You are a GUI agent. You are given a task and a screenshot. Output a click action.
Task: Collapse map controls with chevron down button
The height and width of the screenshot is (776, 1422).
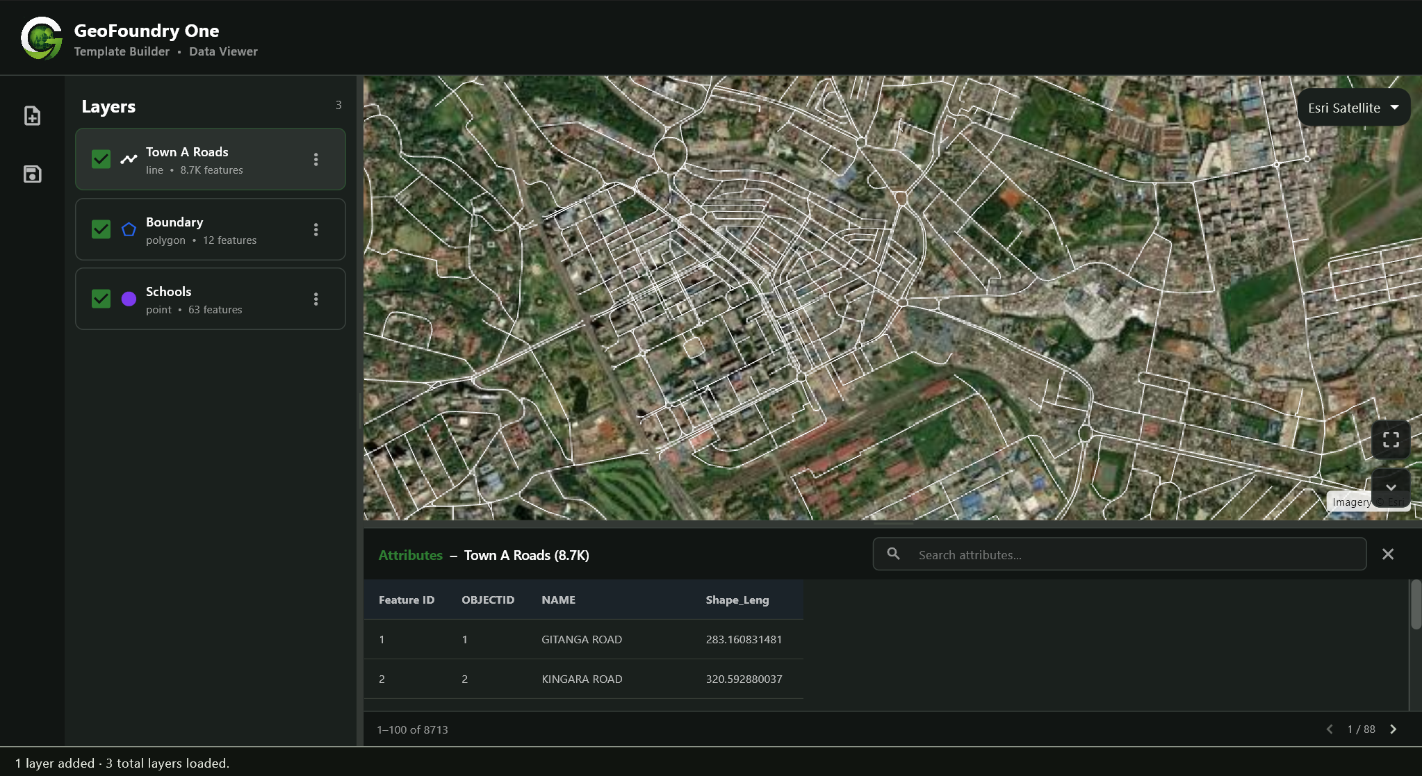point(1391,487)
